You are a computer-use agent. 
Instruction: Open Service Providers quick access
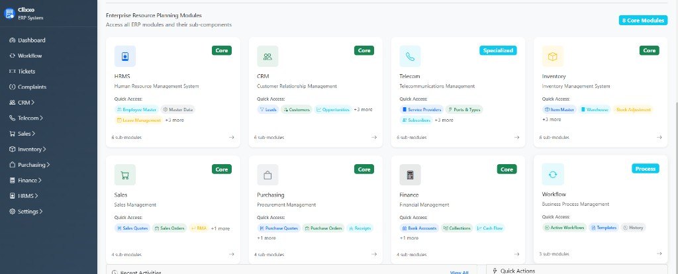(x=422, y=110)
